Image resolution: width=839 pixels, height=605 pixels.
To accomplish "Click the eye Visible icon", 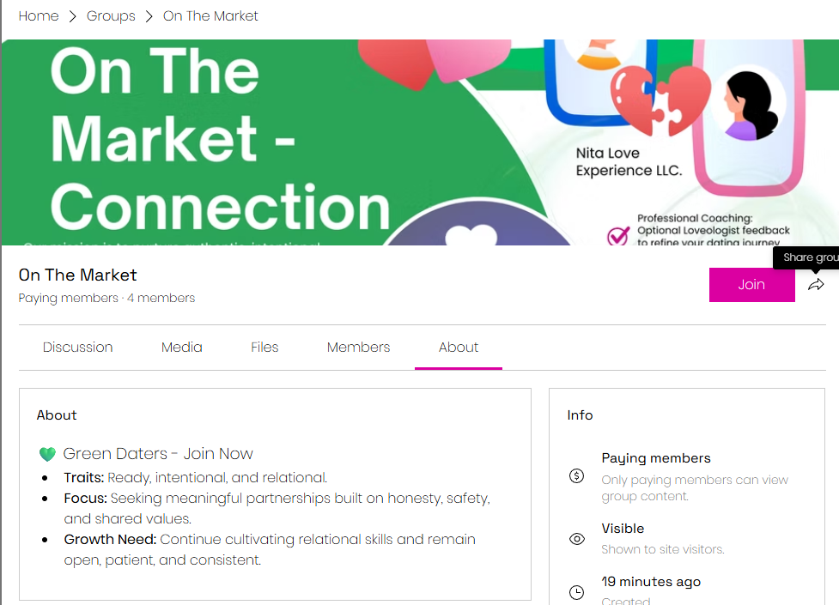I will click(x=577, y=539).
